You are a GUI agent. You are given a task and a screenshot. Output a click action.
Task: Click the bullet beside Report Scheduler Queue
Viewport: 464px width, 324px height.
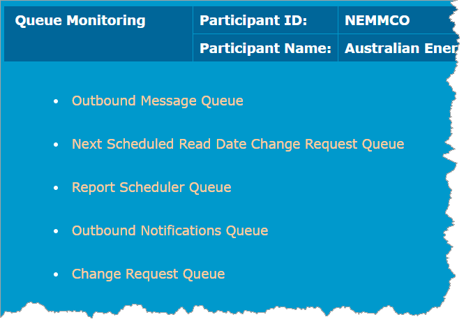point(57,189)
